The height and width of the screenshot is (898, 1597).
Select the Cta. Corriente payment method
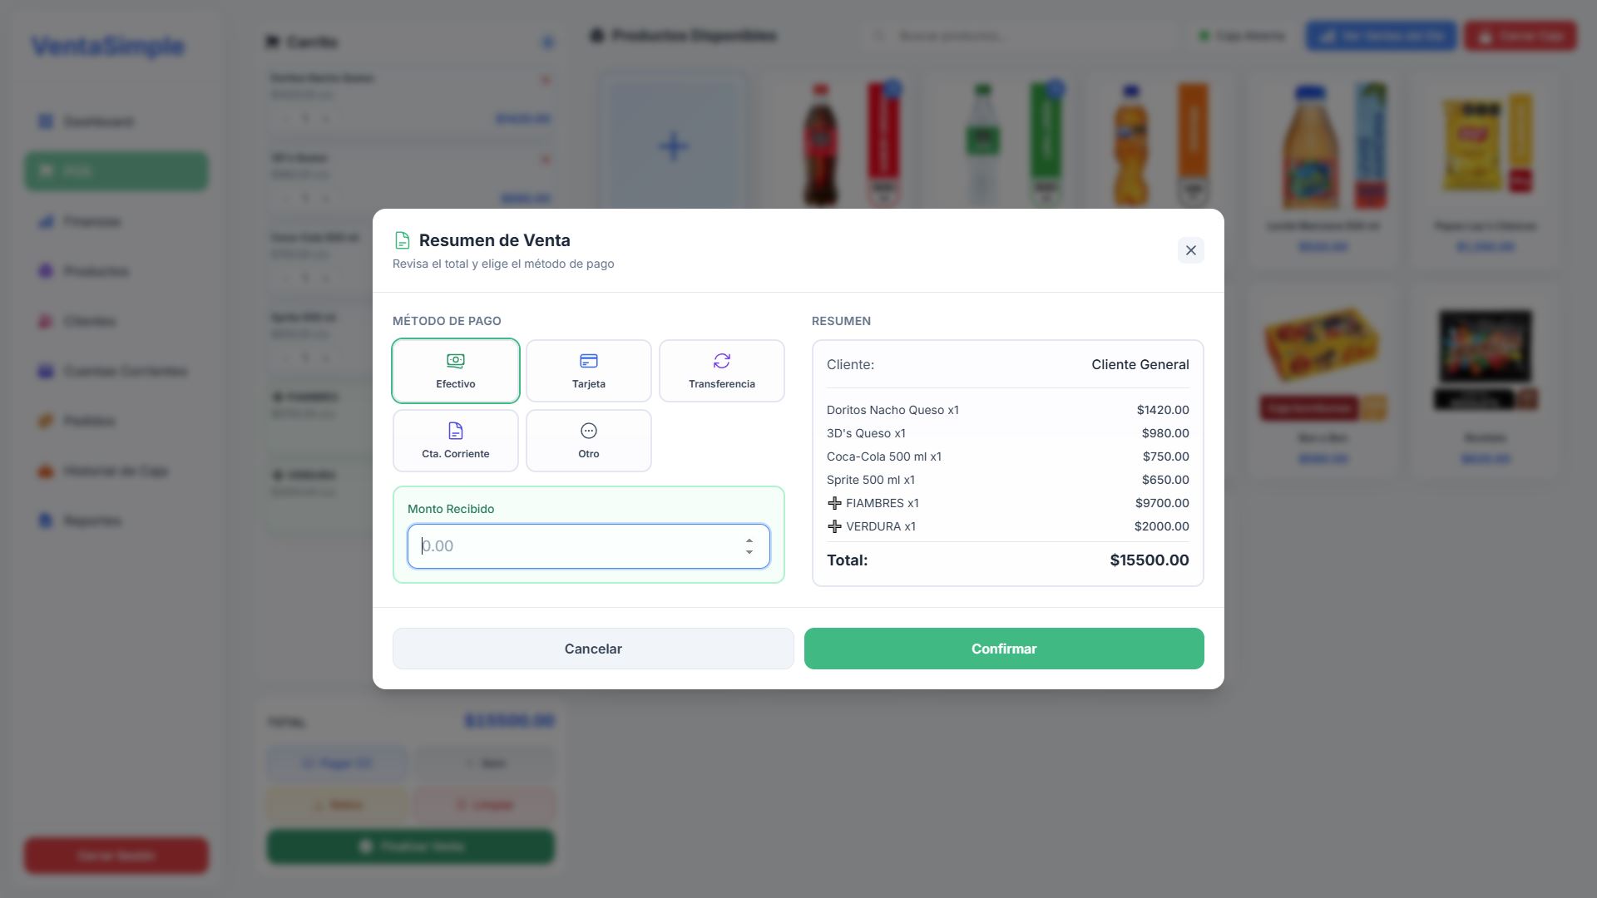click(x=455, y=441)
